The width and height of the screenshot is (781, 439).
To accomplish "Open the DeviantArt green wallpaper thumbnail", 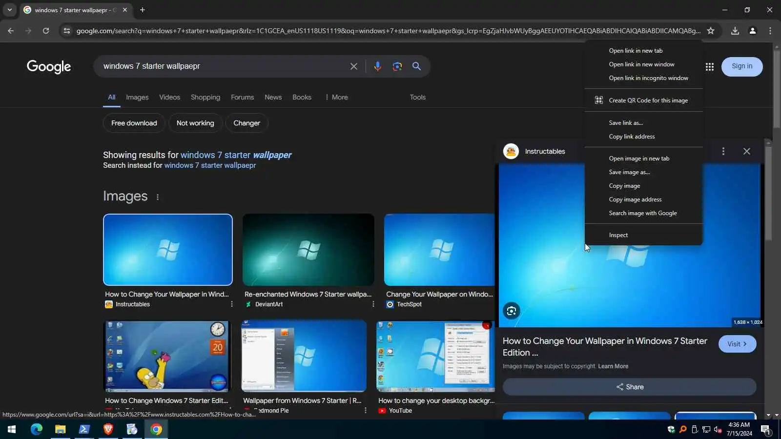I will (308, 250).
